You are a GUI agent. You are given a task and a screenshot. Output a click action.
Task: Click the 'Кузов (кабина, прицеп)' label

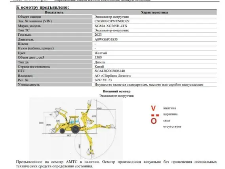[36, 48]
